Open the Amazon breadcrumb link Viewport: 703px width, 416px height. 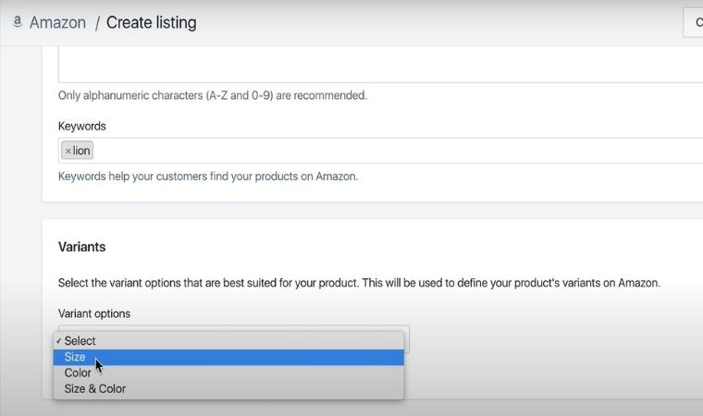coord(57,22)
